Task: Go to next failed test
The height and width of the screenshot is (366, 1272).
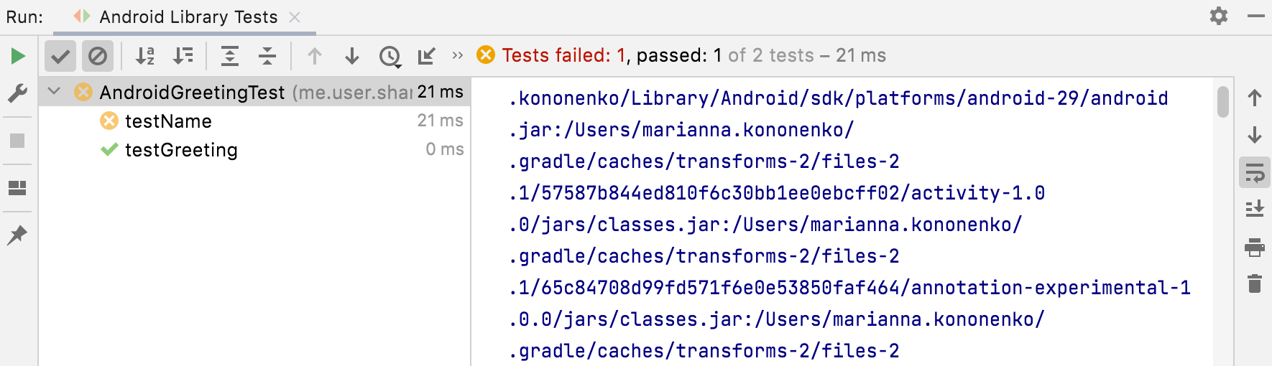Action: (352, 56)
